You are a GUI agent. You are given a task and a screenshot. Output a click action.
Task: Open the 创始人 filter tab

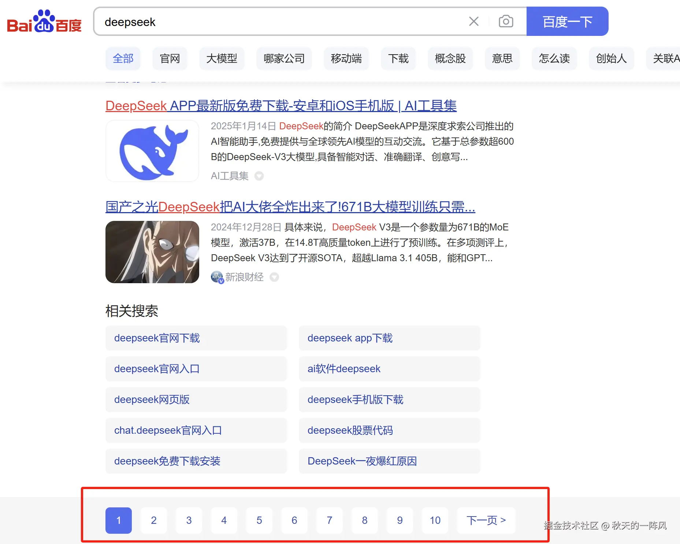(x=612, y=58)
